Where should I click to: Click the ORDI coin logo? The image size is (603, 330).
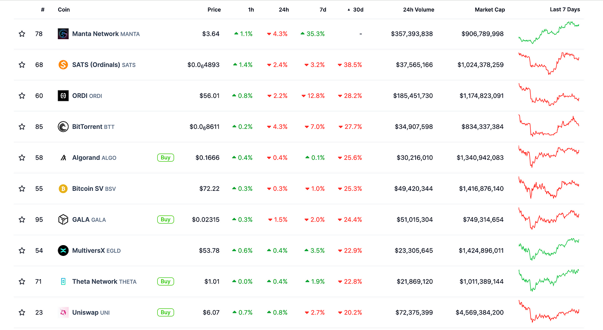pyautogui.click(x=63, y=96)
